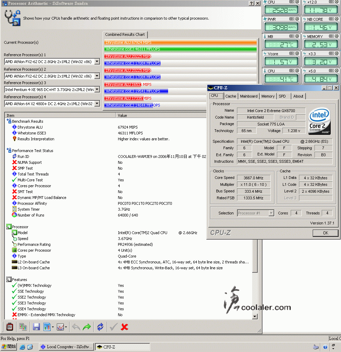The image size is (341, 352).
Task: Launch Internet Explorer from quick launch
Action: tap(23, 347)
